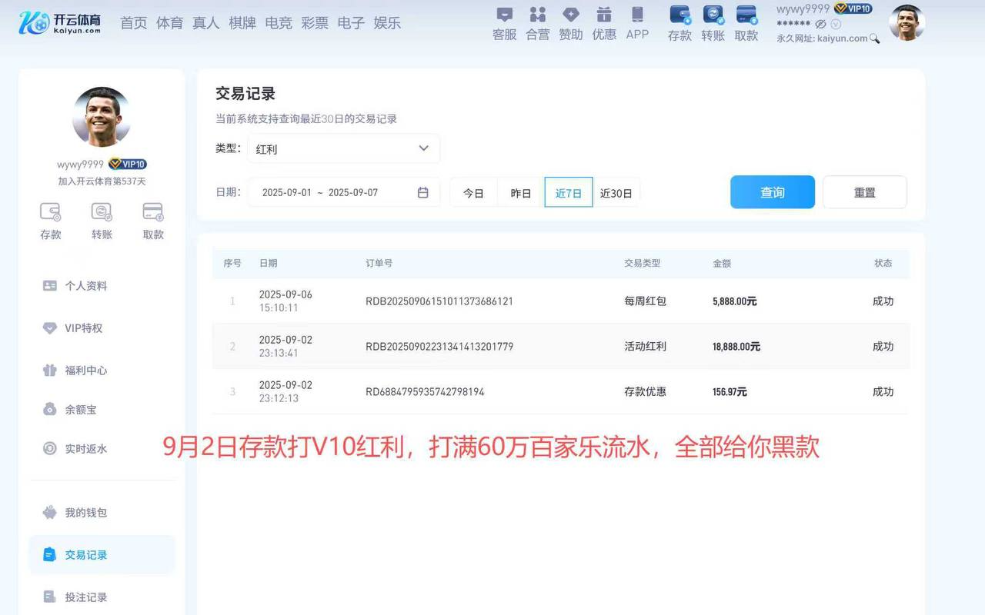The width and height of the screenshot is (985, 615).
Task: Click the 重置 reset button
Action: tap(864, 191)
